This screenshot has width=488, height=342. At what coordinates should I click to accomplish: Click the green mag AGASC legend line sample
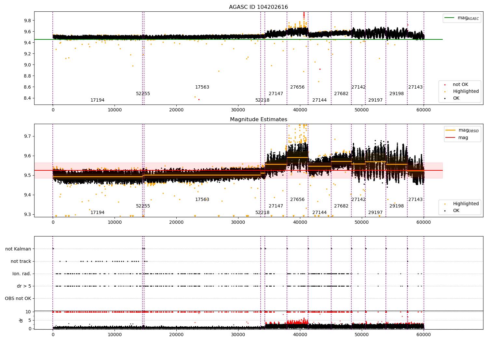tap(450, 18)
